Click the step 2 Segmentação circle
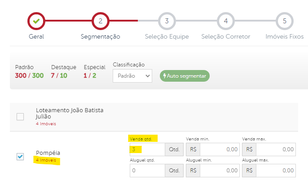 pyautogui.click(x=100, y=21)
